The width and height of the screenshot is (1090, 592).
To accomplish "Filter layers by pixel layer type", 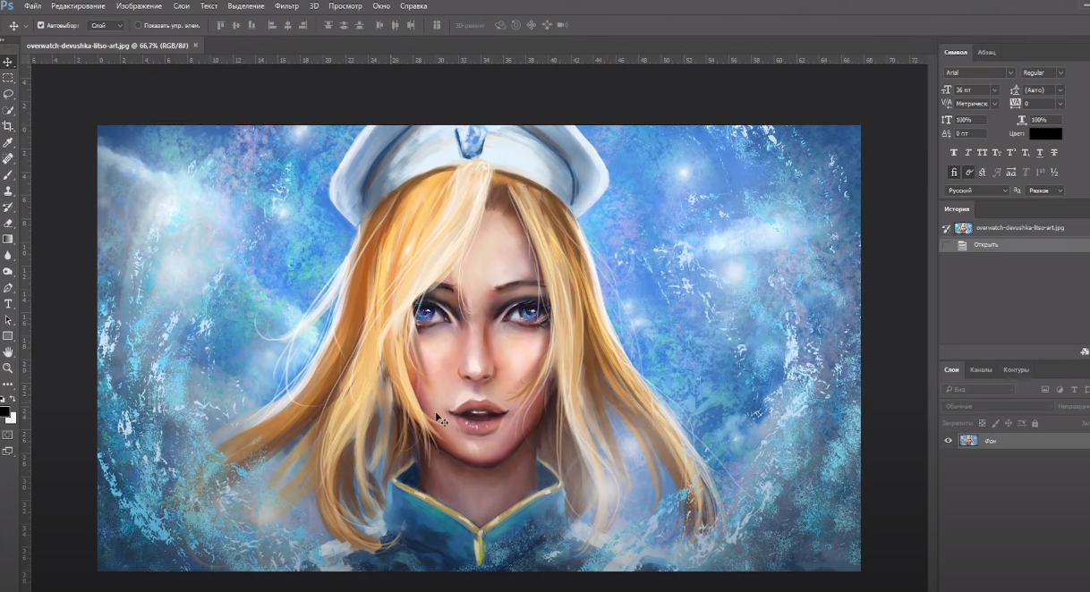I will pyautogui.click(x=1044, y=390).
